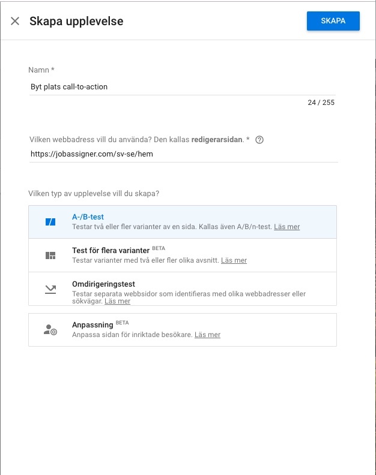Screen dimensions: 376x475
Task: Click the A-/B-test description text
Action: 172,227
